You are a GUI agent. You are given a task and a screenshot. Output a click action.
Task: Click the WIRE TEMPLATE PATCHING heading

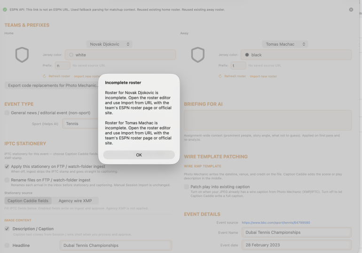(x=216, y=157)
